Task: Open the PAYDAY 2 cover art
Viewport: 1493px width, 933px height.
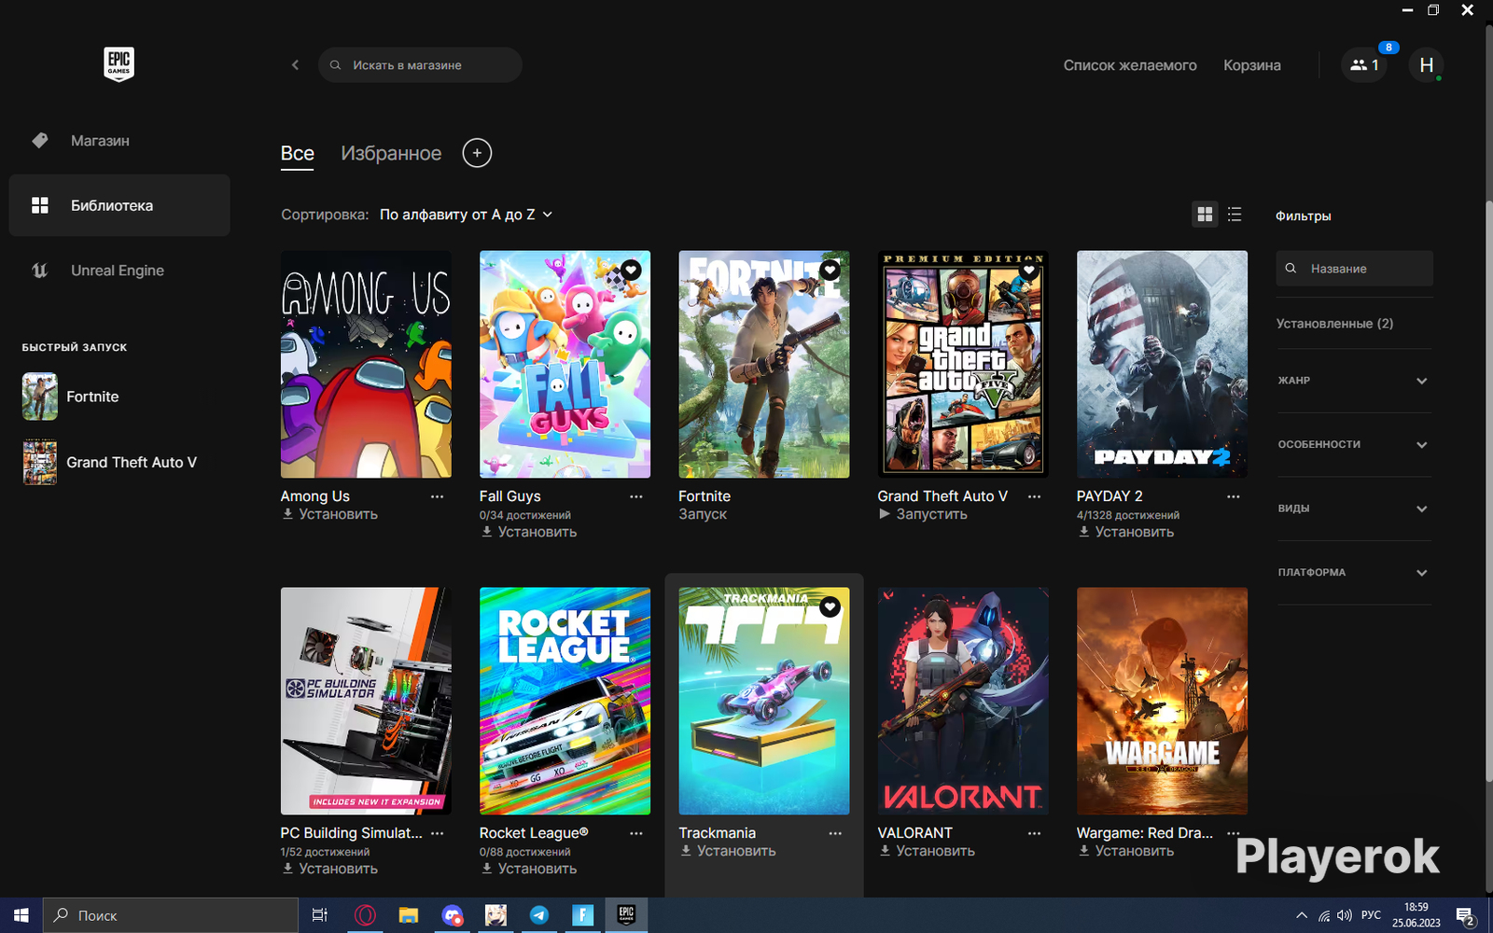Action: pyautogui.click(x=1162, y=364)
